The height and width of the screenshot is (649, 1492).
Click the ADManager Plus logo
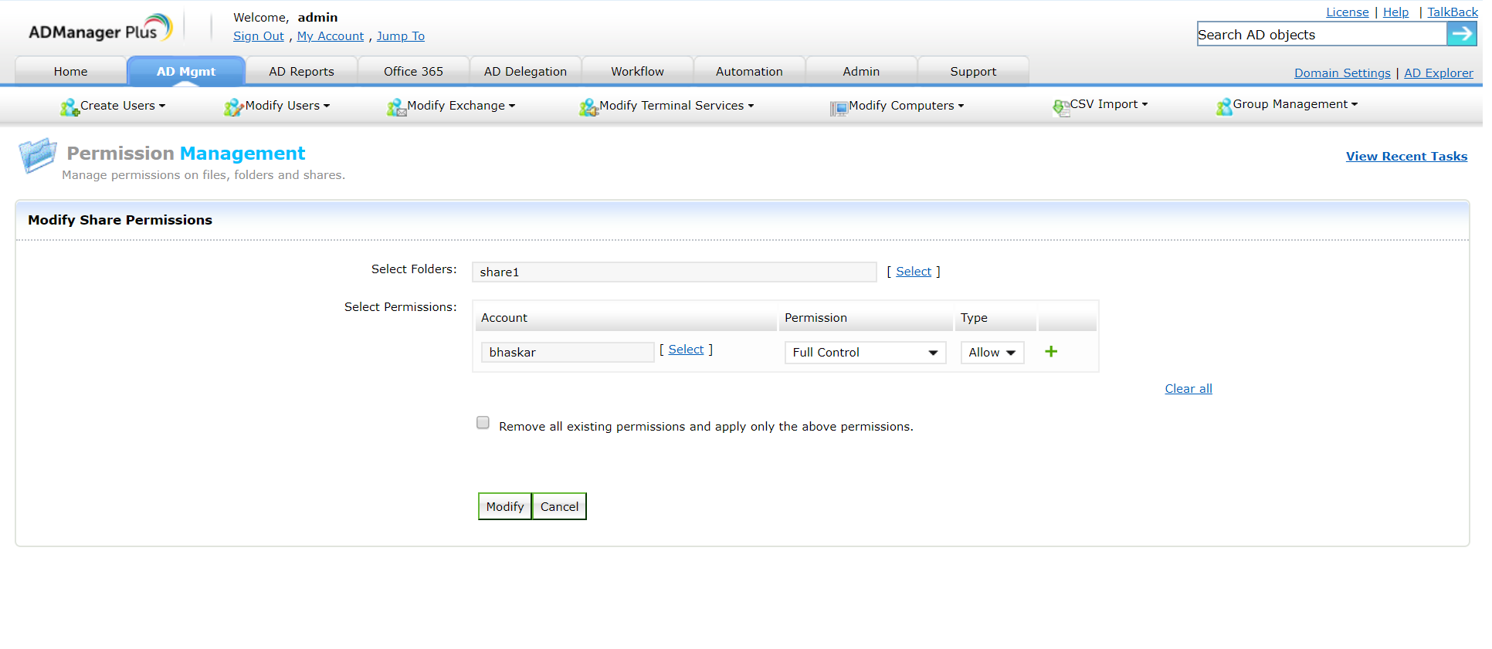pyautogui.click(x=100, y=29)
